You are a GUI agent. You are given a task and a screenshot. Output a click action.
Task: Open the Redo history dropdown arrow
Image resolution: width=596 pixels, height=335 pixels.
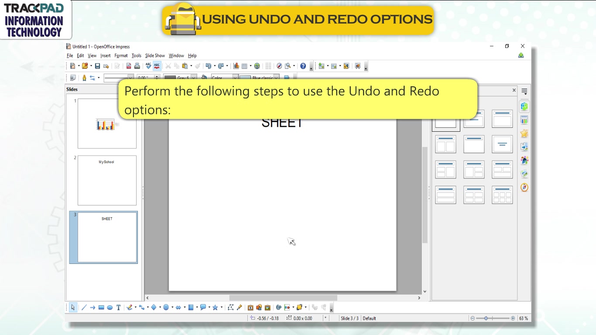coord(227,66)
